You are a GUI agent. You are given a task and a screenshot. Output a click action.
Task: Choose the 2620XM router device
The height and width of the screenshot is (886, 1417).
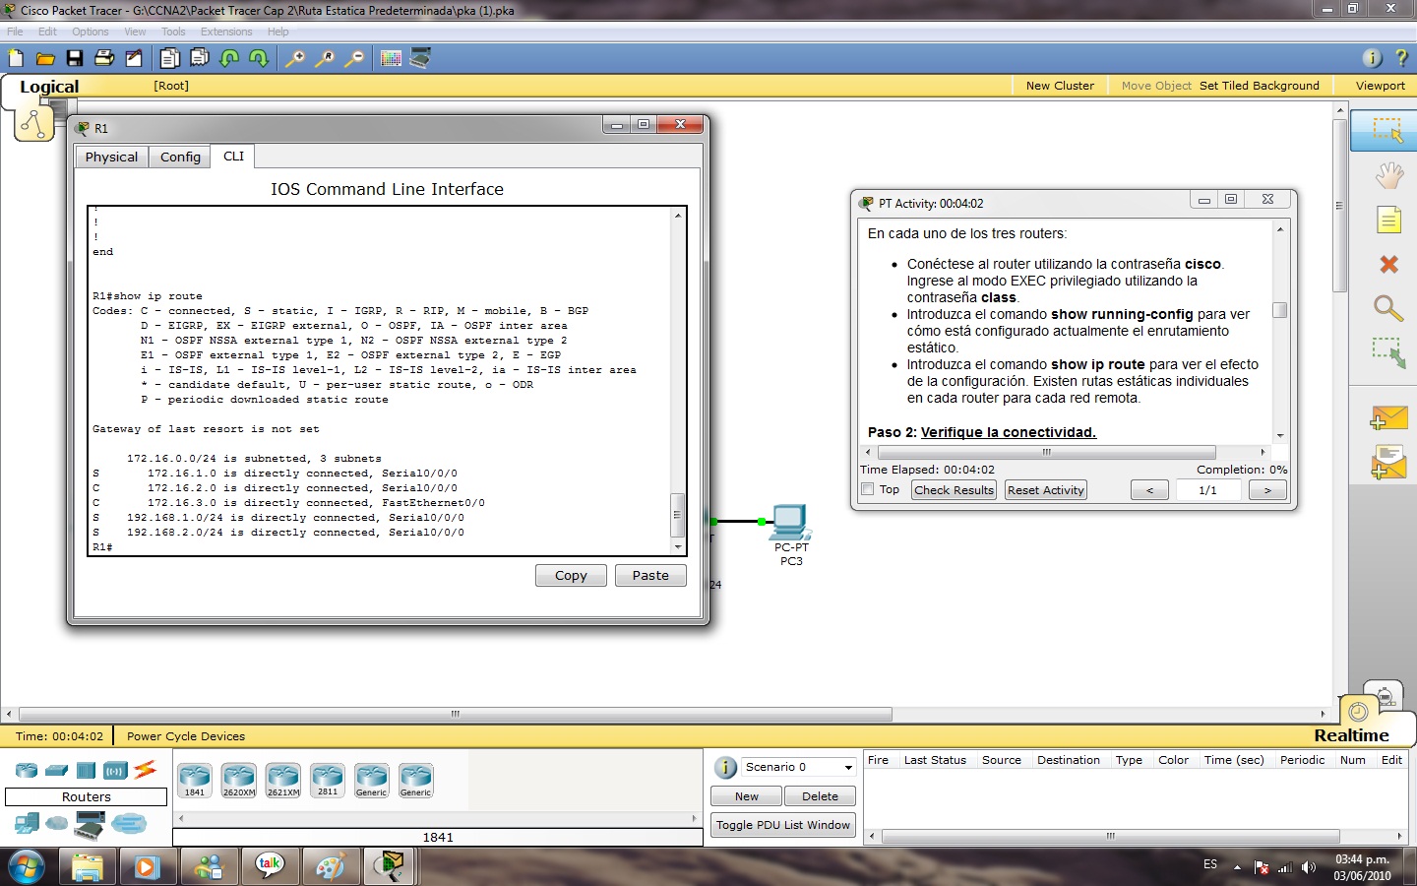click(239, 780)
